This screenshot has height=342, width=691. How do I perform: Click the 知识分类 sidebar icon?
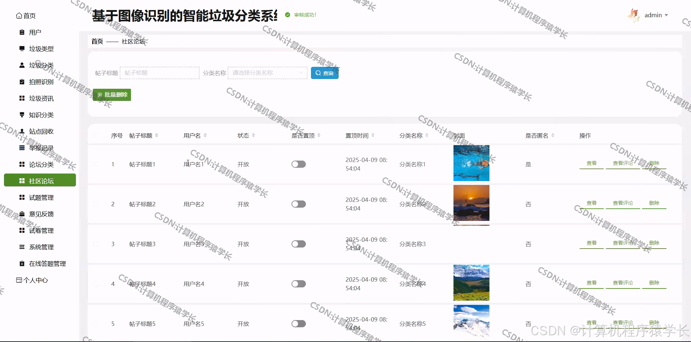tap(22, 115)
